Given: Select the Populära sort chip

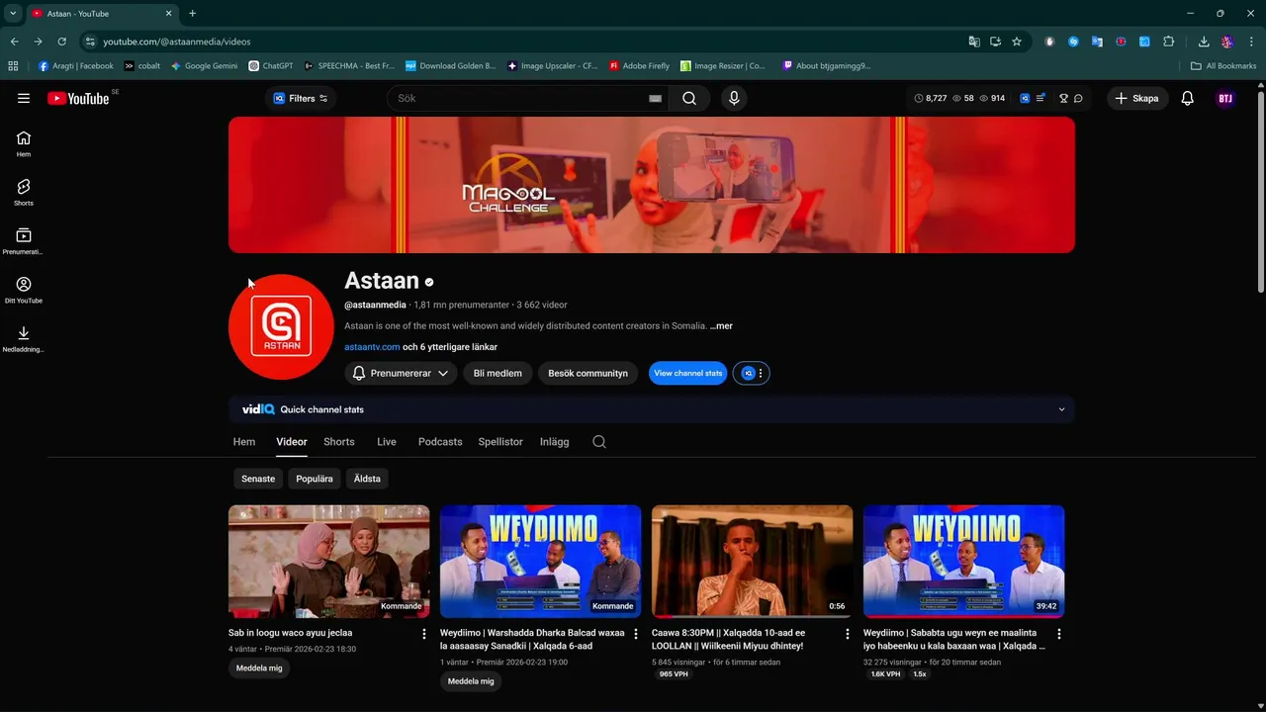Looking at the screenshot, I should pos(315,479).
